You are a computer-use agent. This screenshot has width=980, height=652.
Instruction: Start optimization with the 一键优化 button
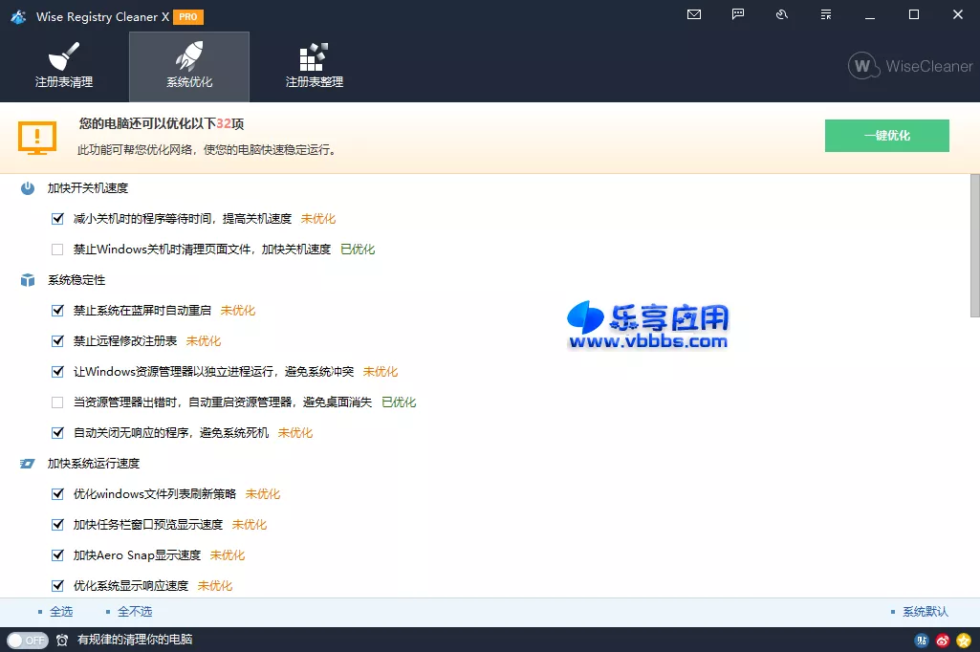[x=886, y=135]
